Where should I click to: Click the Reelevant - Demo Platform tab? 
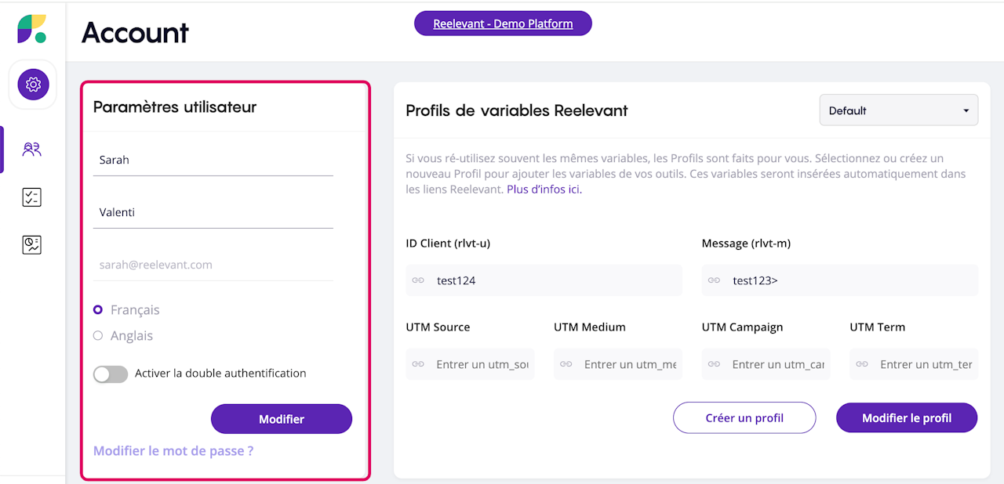503,23
